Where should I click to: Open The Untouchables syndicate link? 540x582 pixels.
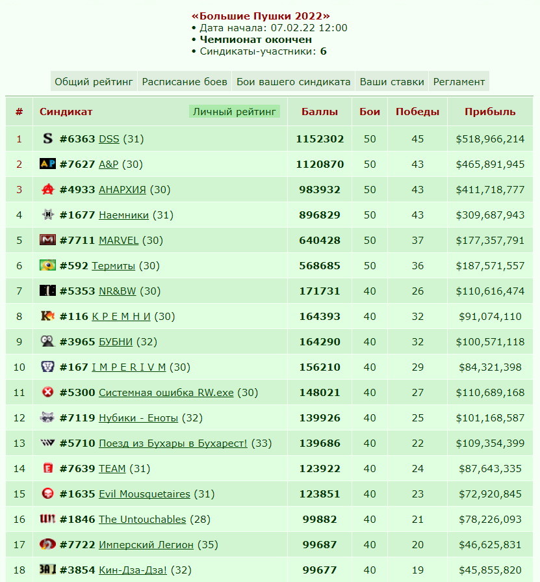142,520
